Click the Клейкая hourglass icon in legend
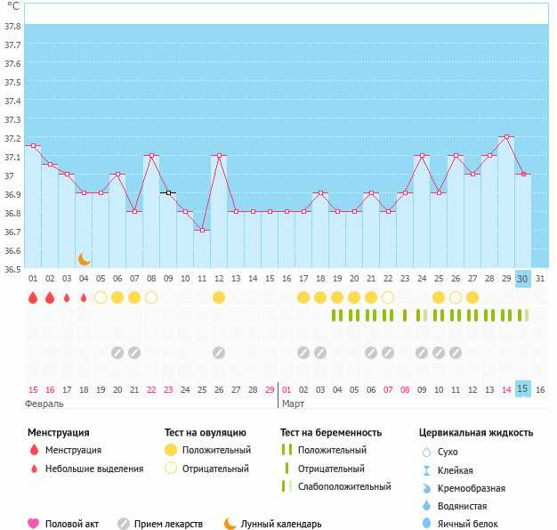This screenshot has width=557, height=530. coord(428,470)
